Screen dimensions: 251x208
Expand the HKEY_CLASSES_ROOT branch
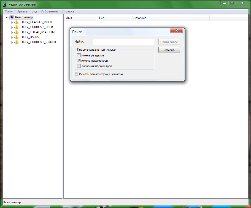12,22
